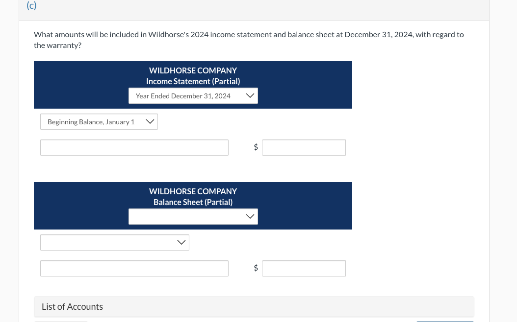Open the empty balance sheet date dropdown
517x322 pixels.
coord(193,216)
